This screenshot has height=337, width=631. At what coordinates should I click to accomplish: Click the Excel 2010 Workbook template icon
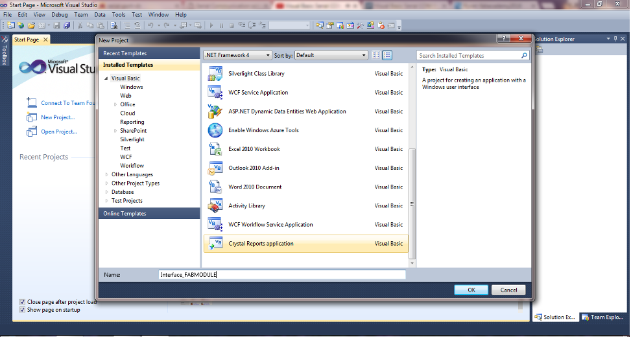point(215,149)
